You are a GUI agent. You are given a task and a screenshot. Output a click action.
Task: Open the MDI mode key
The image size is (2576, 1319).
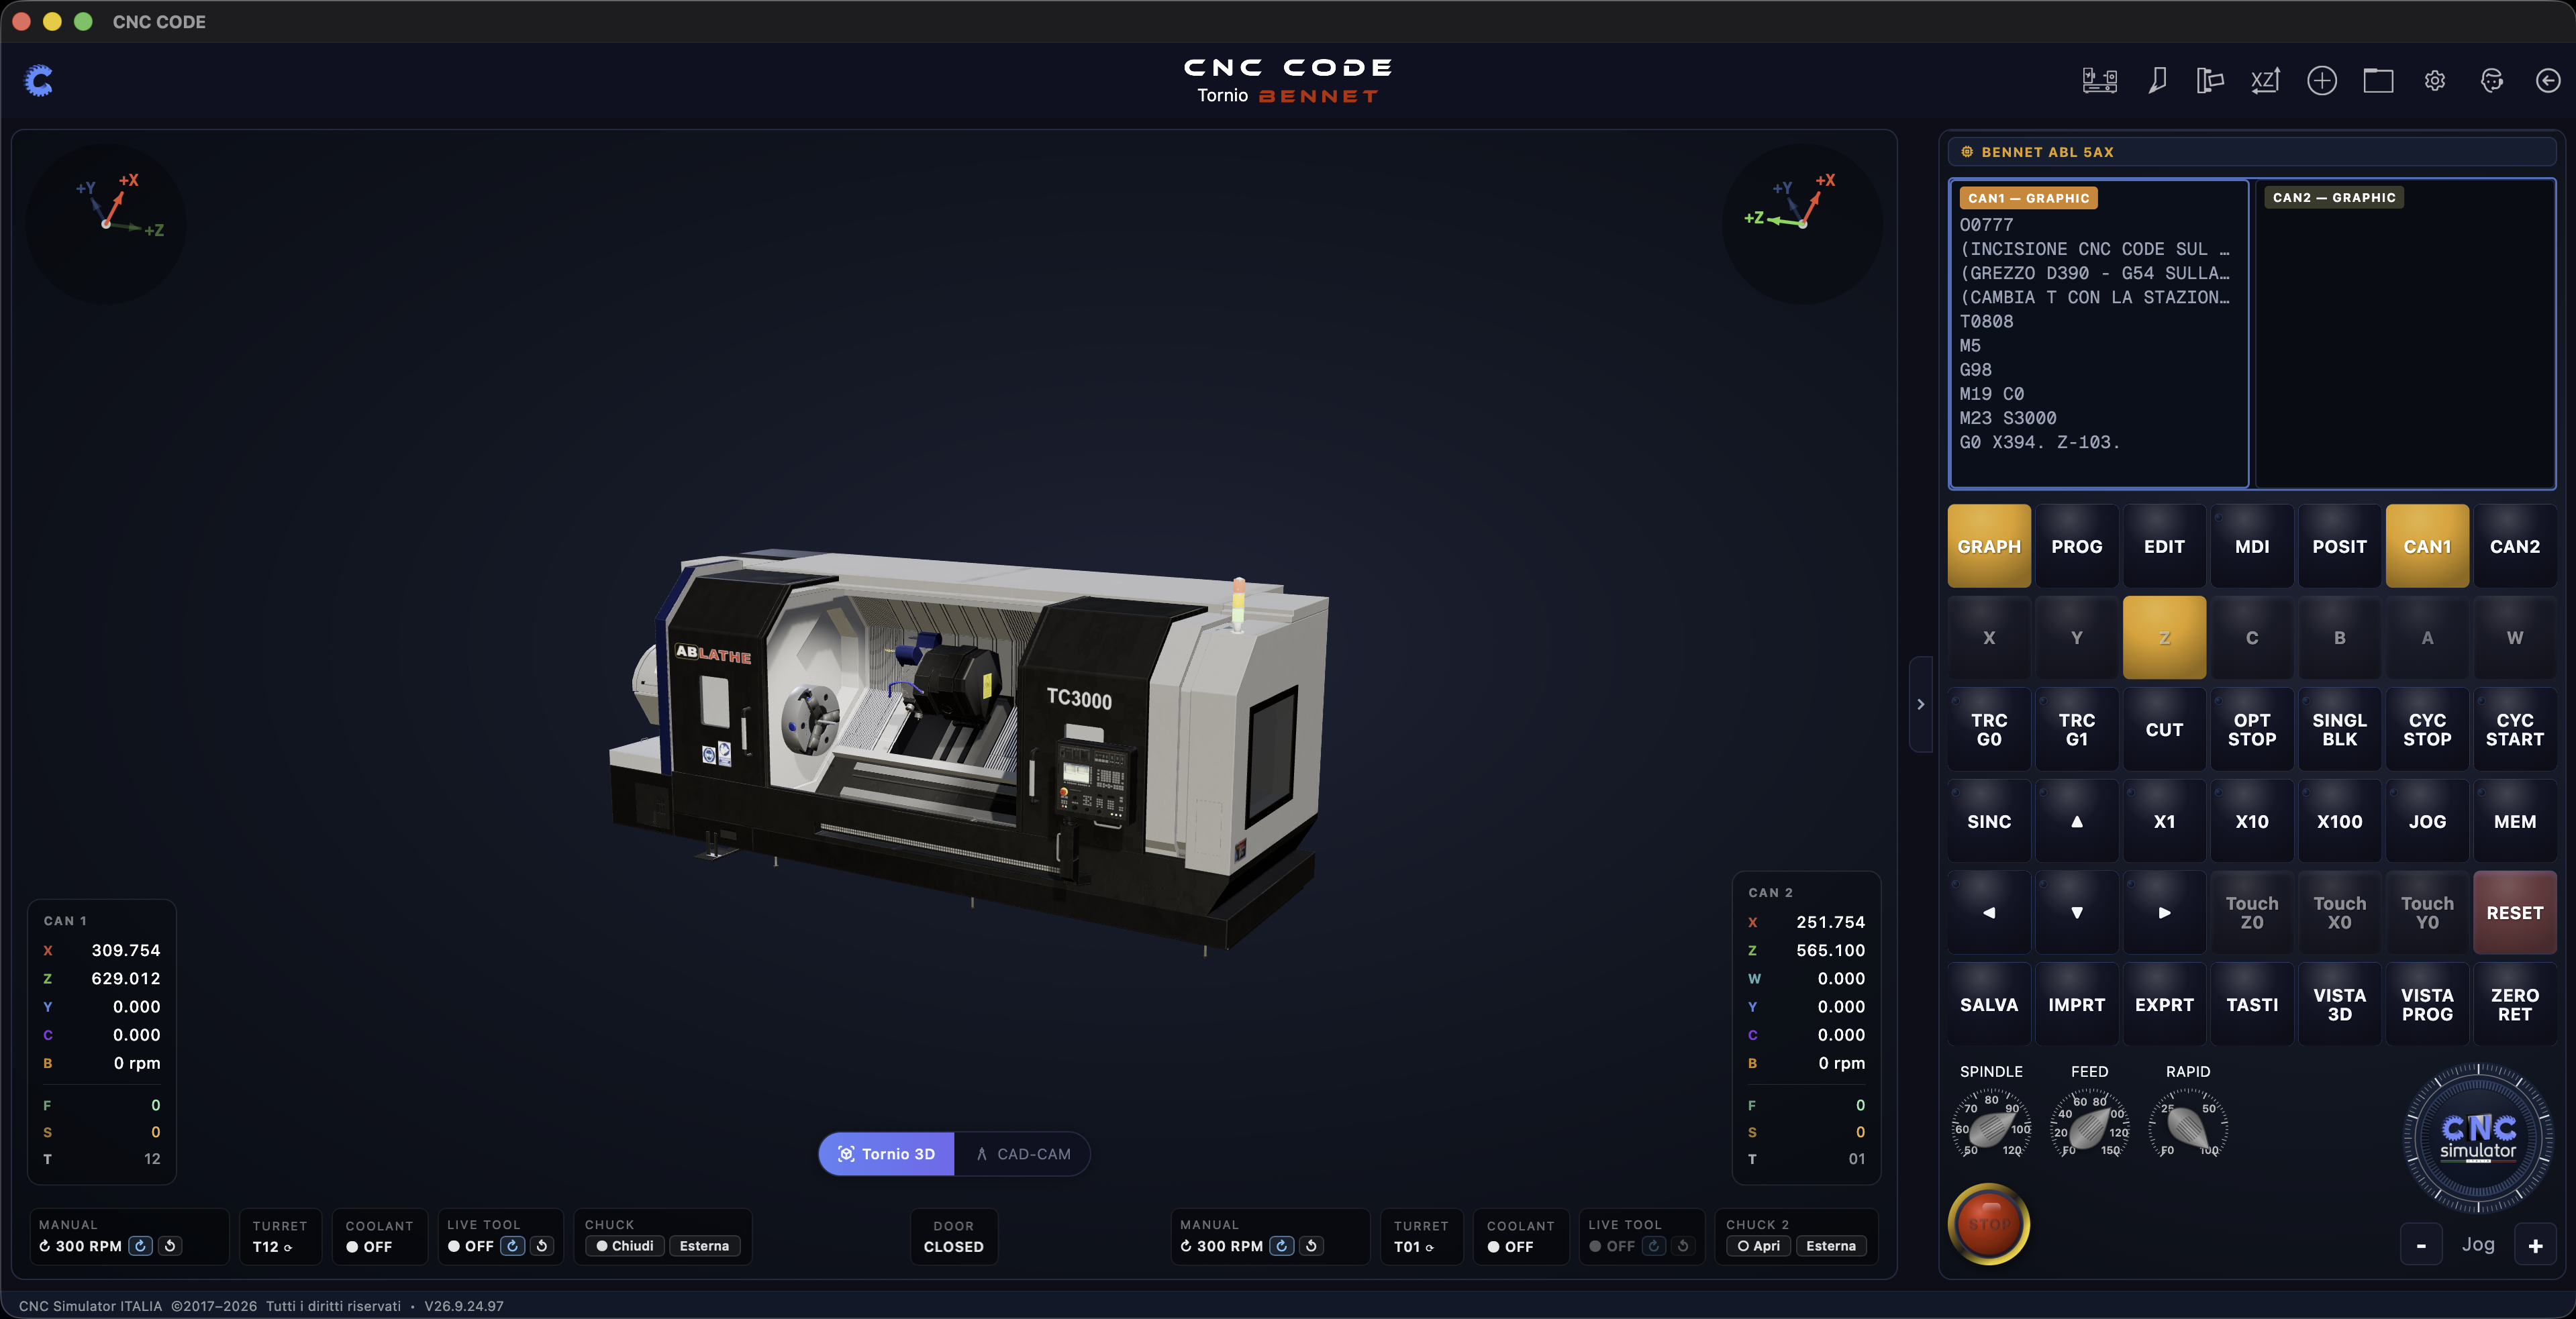point(2252,547)
